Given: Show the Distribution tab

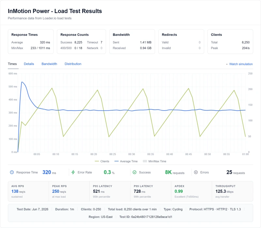Looking at the screenshot, I should (x=73, y=64).
